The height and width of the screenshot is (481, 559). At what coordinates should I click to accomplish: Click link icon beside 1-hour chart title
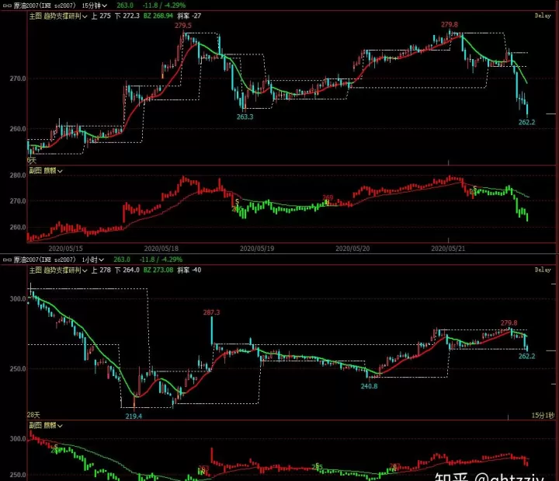click(7, 260)
